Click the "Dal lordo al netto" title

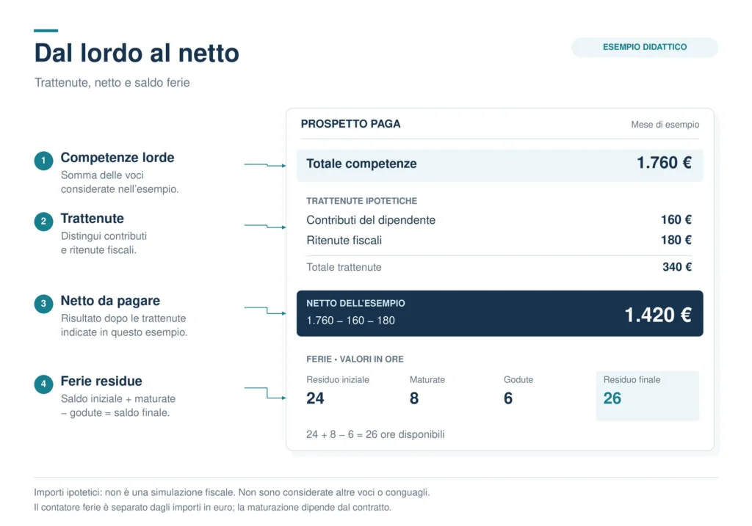tap(137, 53)
